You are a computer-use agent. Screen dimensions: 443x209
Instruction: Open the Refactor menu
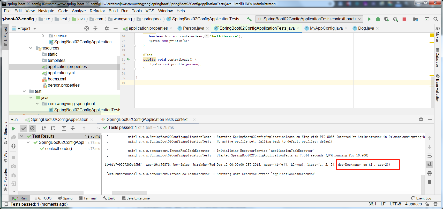97,11
